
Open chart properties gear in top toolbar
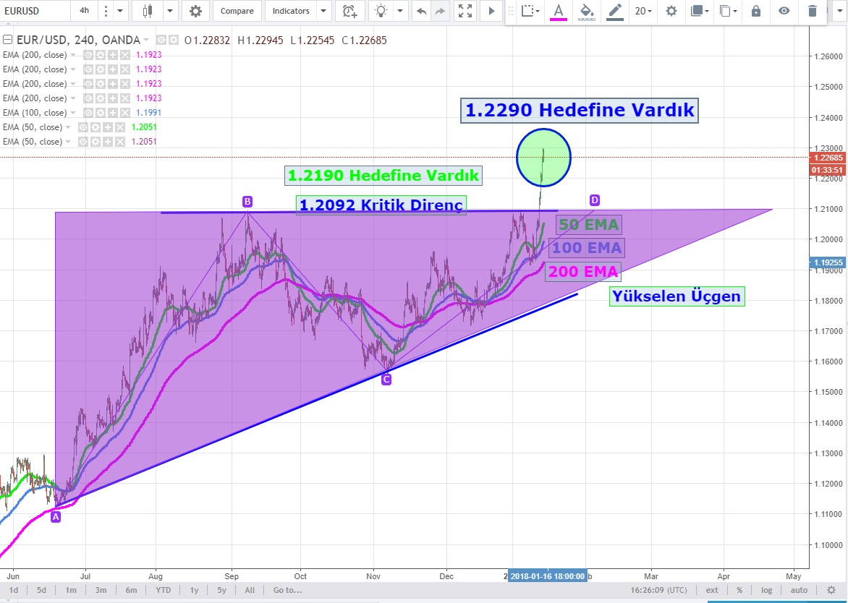coord(195,11)
